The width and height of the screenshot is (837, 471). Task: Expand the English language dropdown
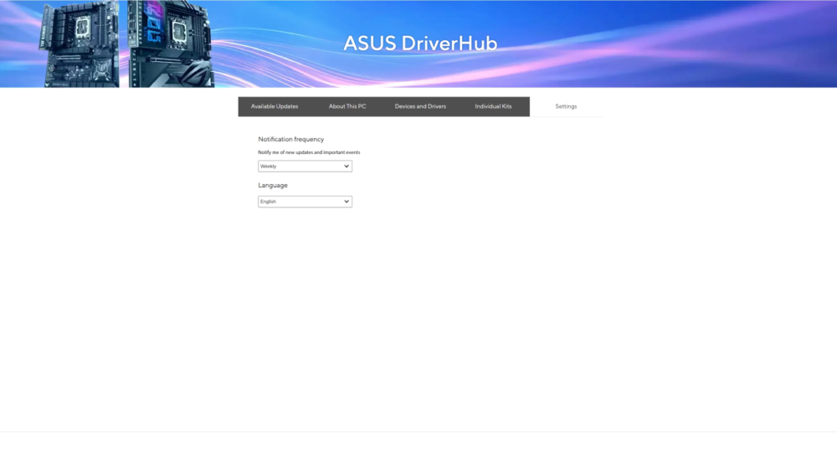[305, 202]
